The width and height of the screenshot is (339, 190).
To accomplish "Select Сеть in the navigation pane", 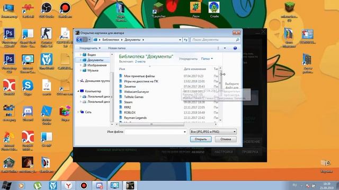I will [x=88, y=112].
